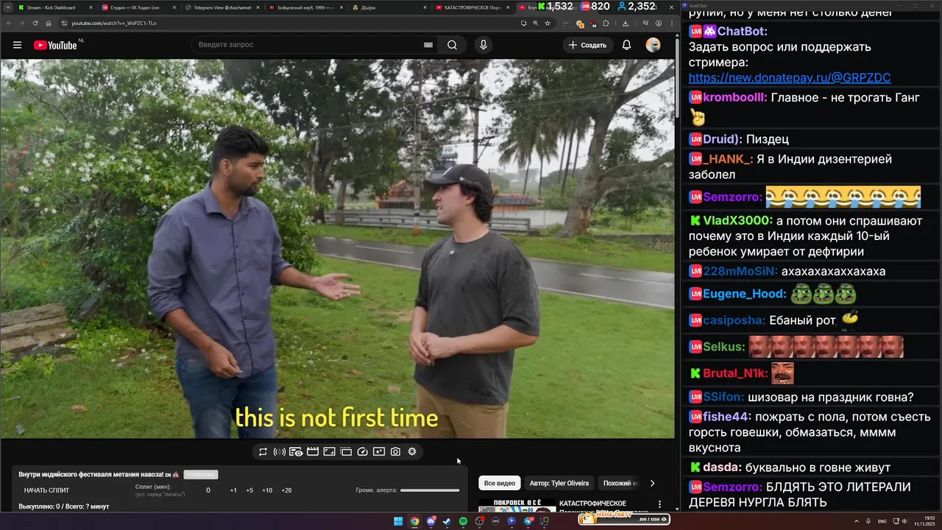
Task: Add +10 minutes to split
Action: (267, 490)
